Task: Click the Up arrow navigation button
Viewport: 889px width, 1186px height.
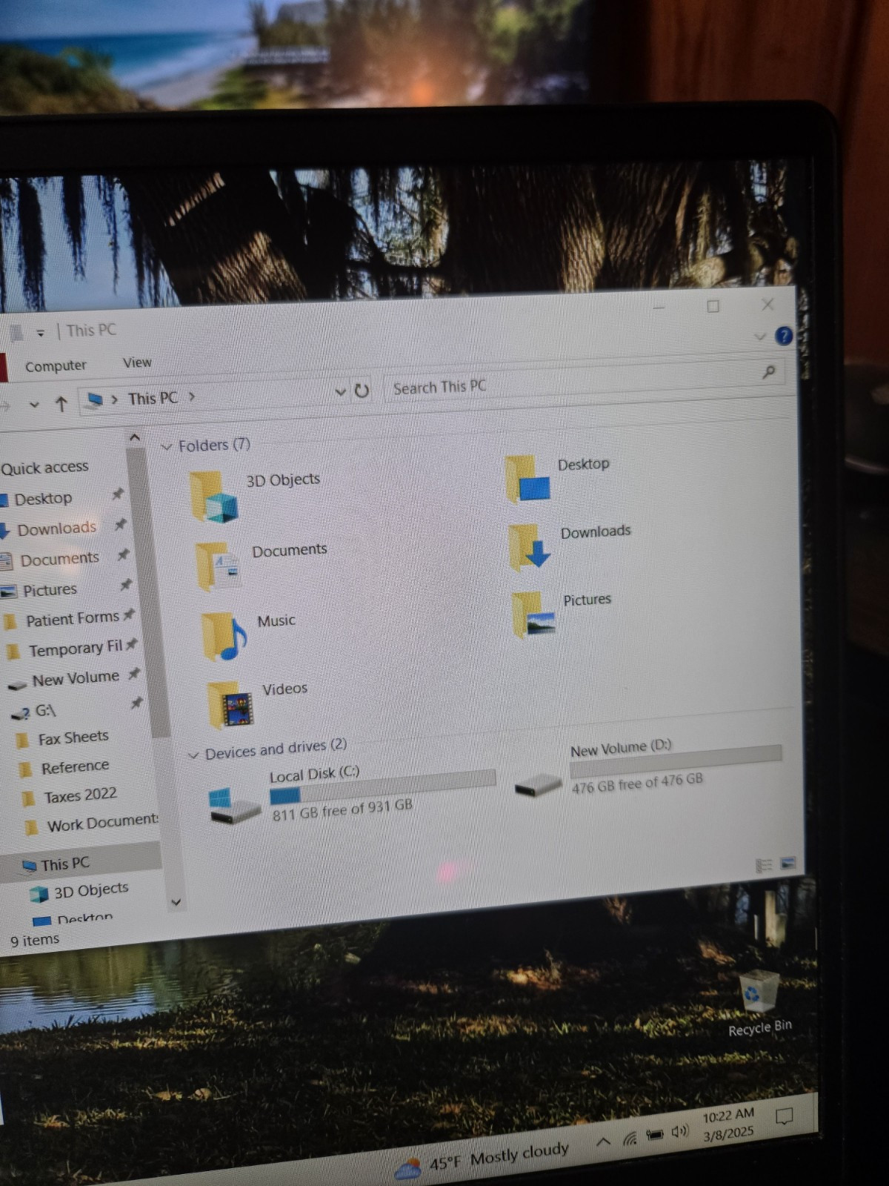Action: click(61, 404)
